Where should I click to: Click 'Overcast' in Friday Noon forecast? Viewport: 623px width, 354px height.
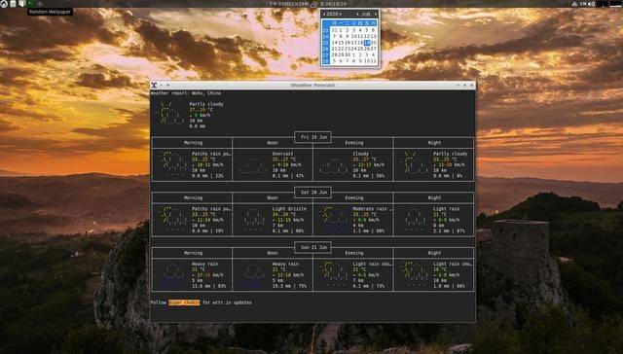point(283,154)
